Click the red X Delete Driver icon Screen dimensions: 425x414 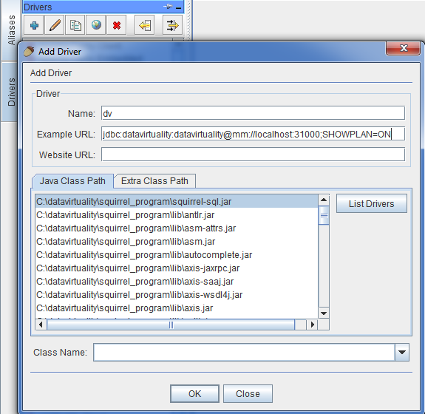tap(117, 25)
